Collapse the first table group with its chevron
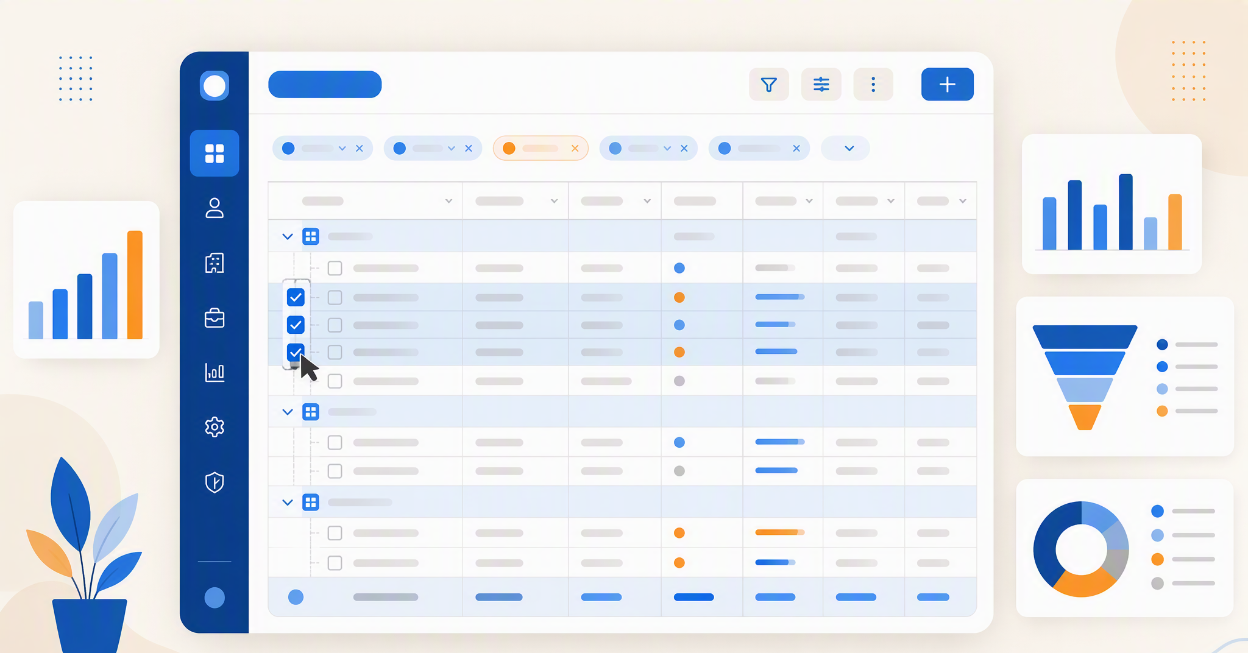Image resolution: width=1248 pixels, height=653 pixels. click(288, 236)
